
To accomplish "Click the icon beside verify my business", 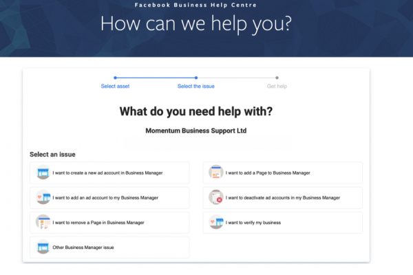I will click(216, 222).
